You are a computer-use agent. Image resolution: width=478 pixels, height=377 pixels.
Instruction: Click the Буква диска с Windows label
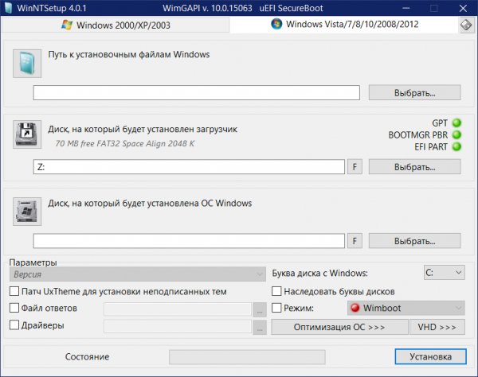coord(319,273)
